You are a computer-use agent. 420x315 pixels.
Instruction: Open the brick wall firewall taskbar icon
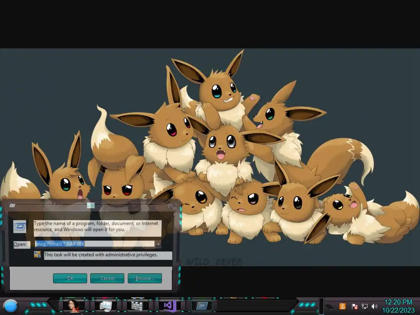pos(137,306)
